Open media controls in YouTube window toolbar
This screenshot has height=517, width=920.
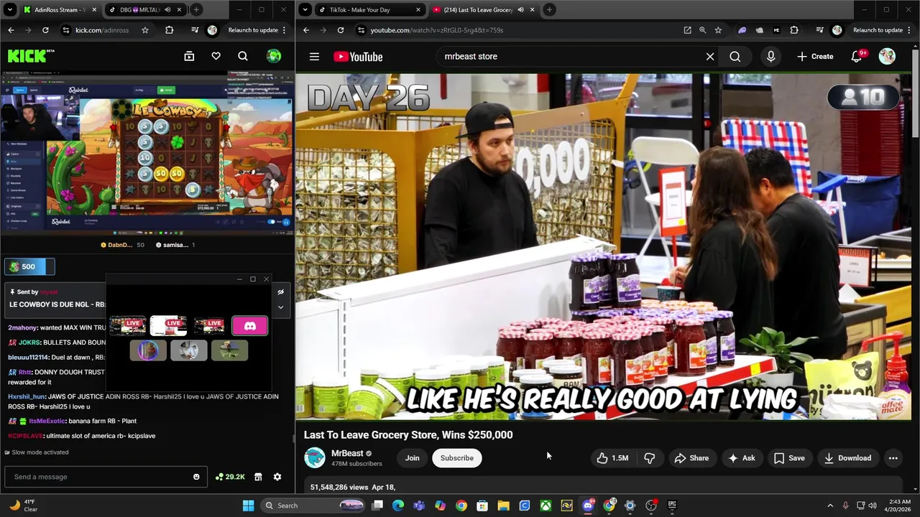pos(819,30)
